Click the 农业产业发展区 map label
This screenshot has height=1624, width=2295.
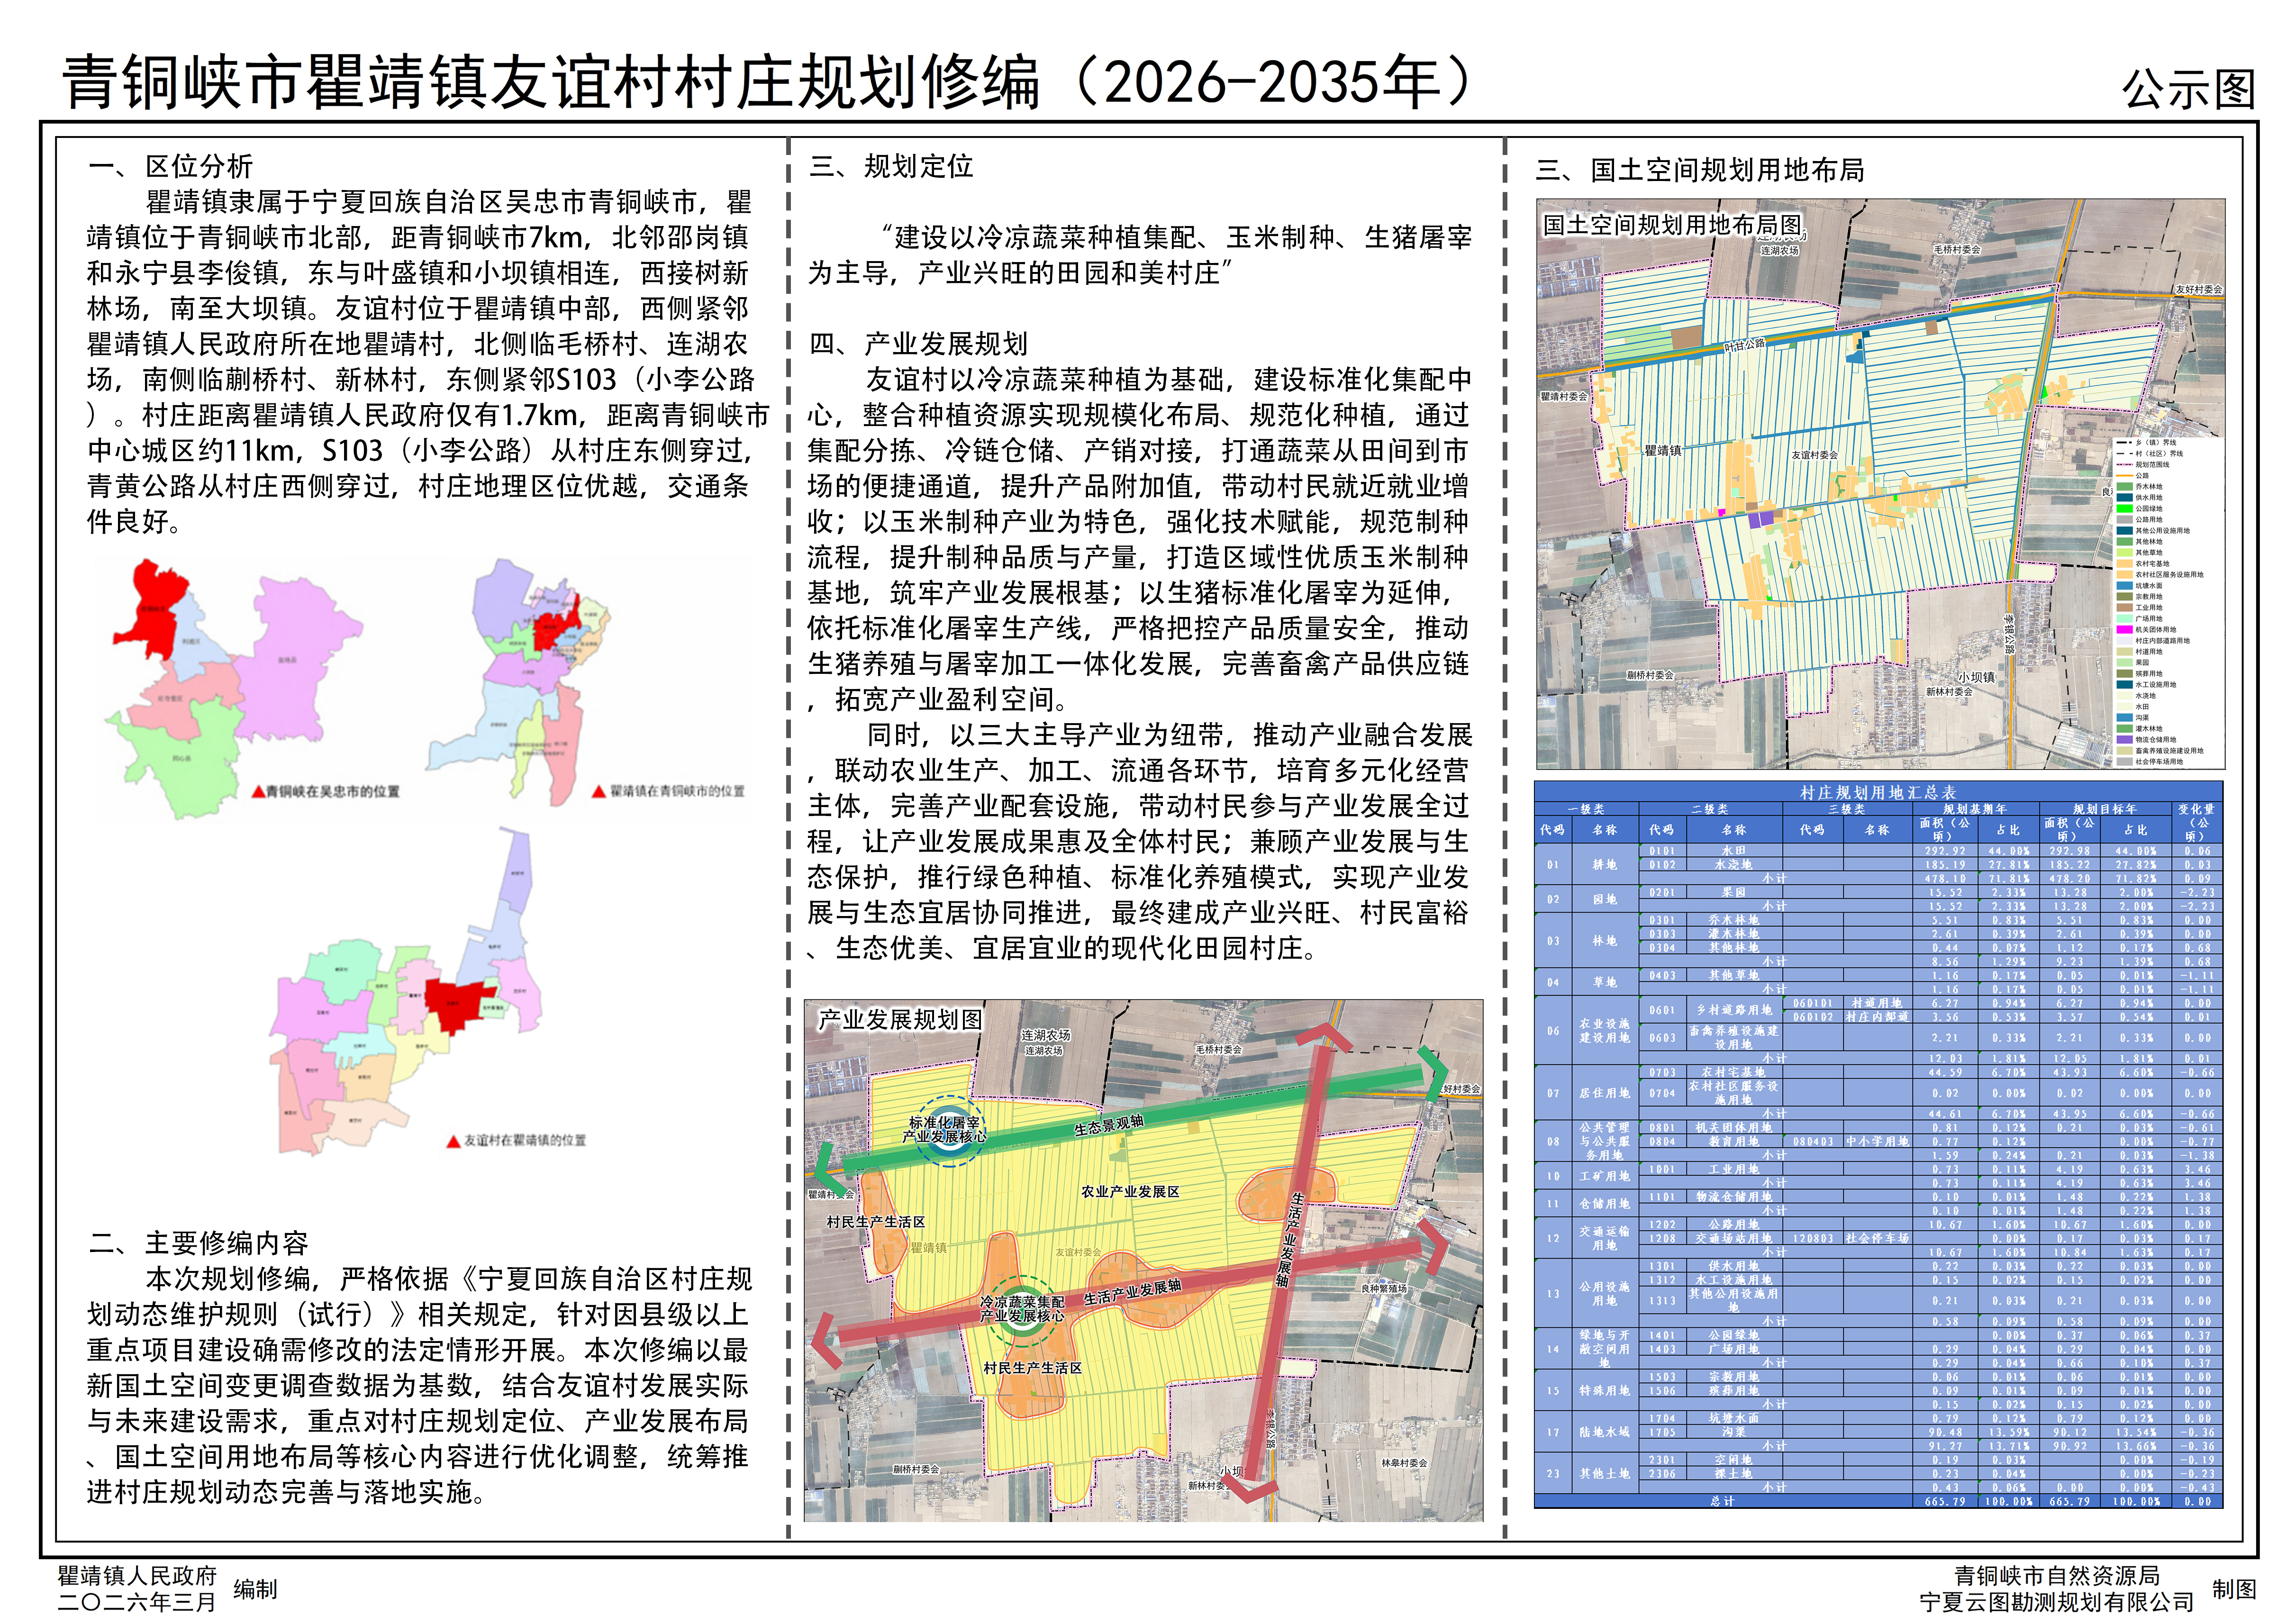click(x=1130, y=1192)
